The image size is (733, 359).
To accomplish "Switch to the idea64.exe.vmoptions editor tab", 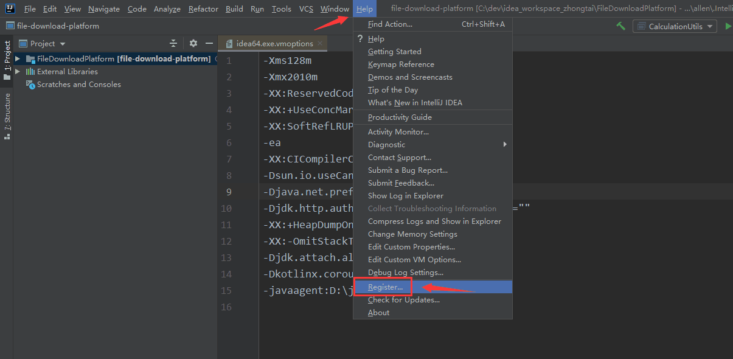I will tap(273, 43).
